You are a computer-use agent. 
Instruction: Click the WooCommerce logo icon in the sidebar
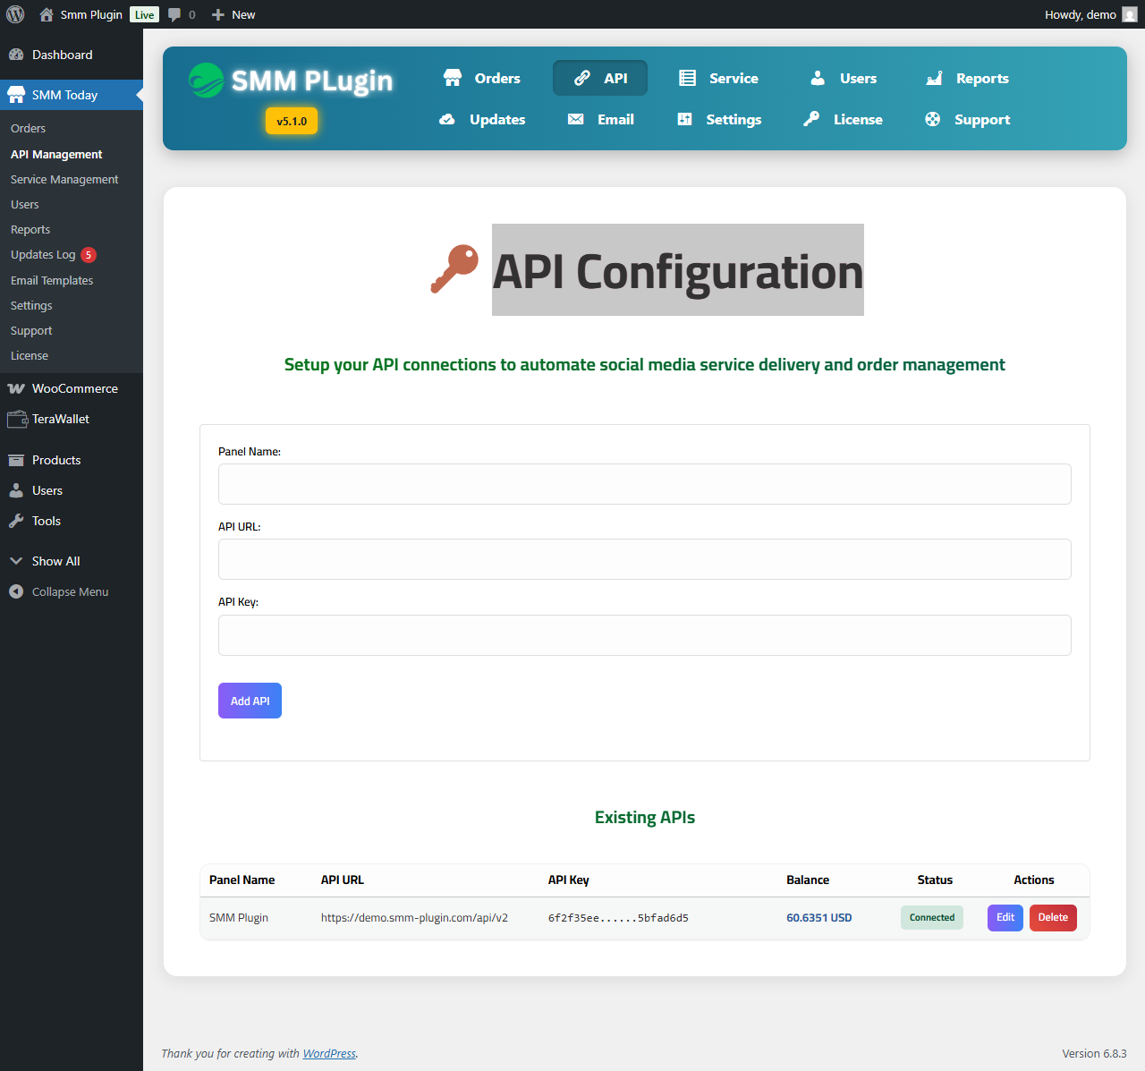[16, 388]
